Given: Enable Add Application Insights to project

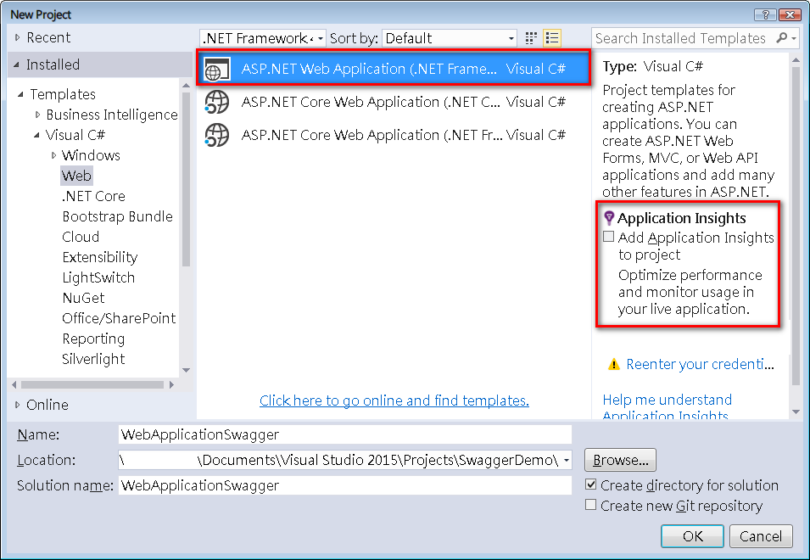Looking at the screenshot, I should coord(608,237).
